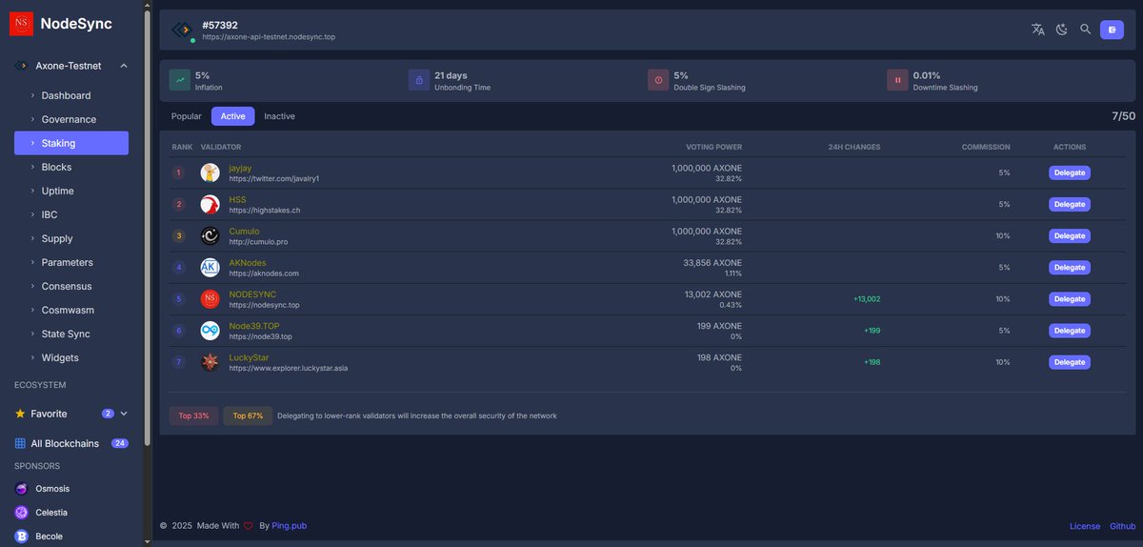
Task: Open Cosmwasm in sidebar
Action: click(x=71, y=310)
